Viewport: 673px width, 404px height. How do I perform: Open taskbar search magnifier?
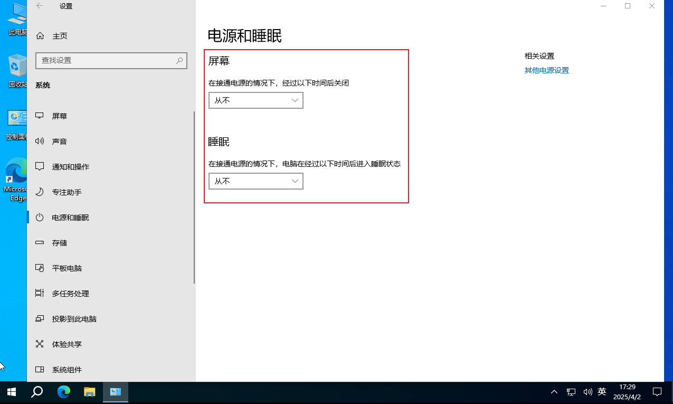tap(37, 392)
